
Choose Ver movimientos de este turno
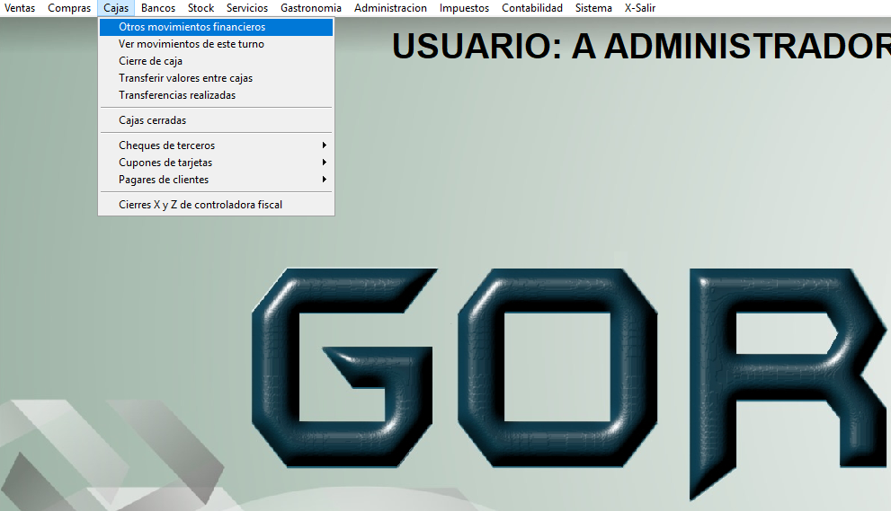[216, 44]
